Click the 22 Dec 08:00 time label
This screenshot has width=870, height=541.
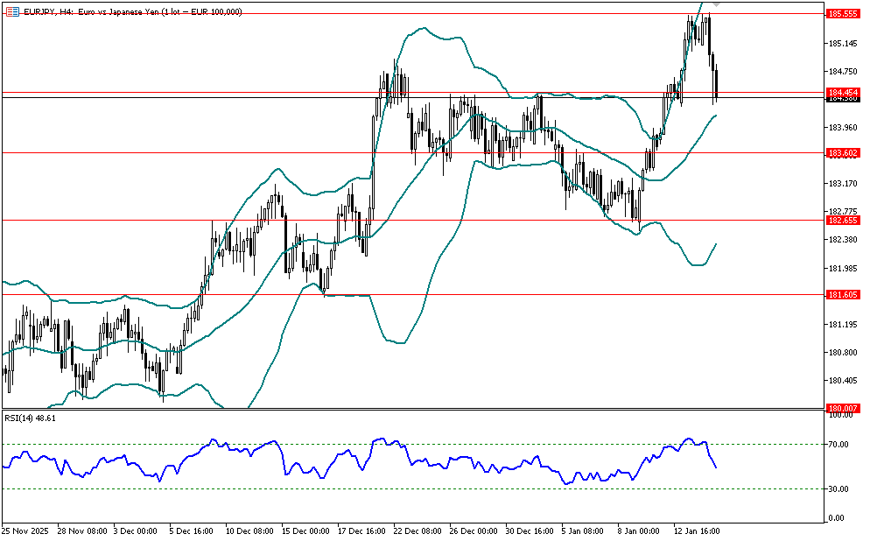pyautogui.click(x=418, y=530)
